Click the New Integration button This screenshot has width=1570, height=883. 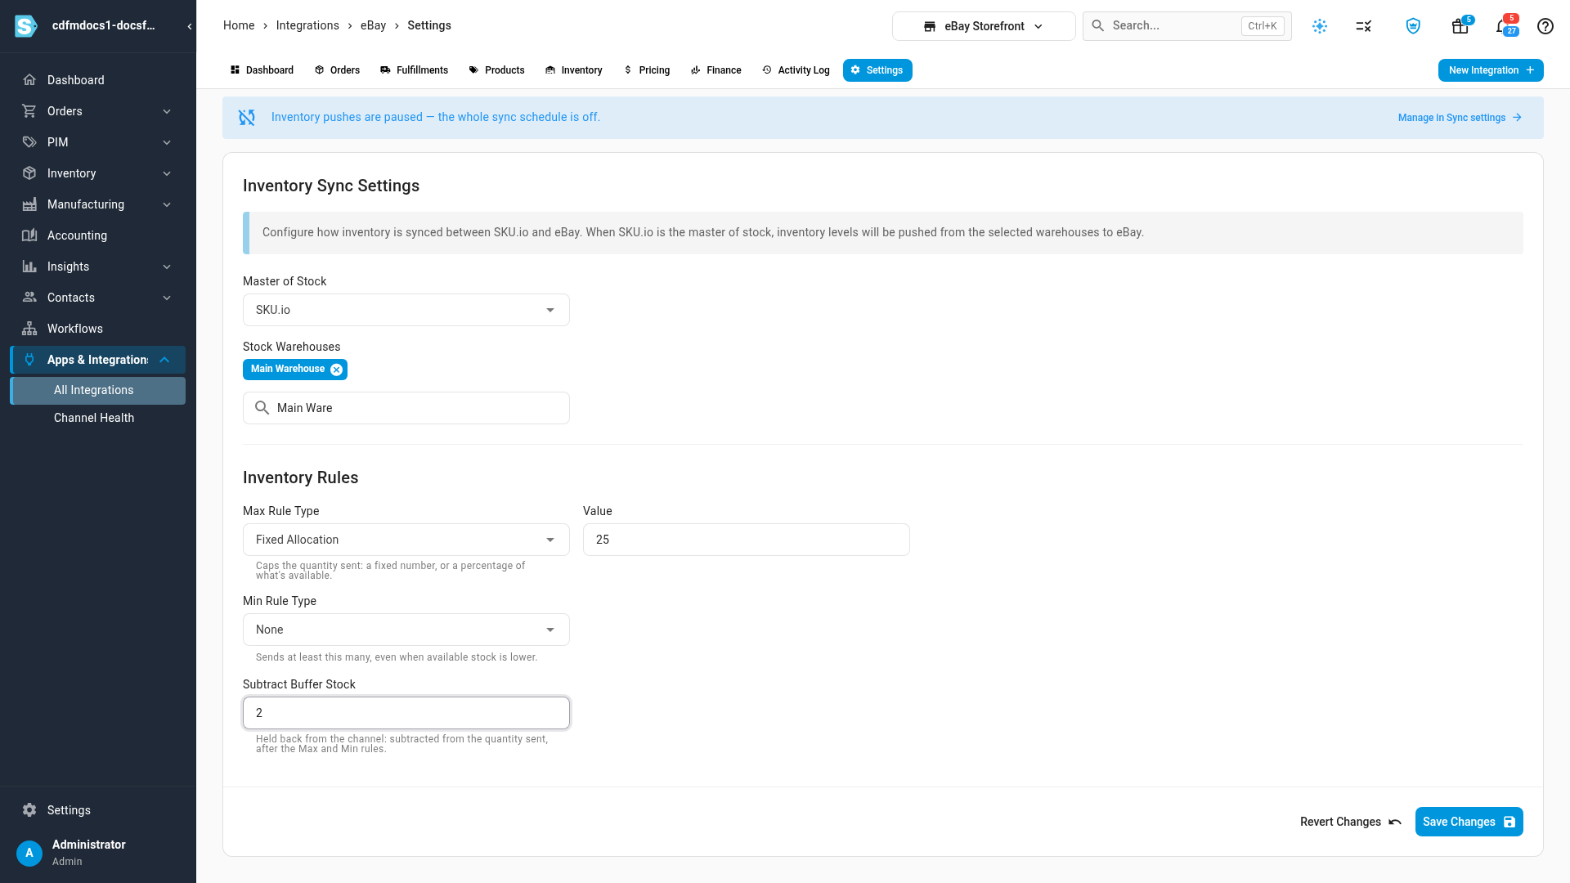(x=1491, y=70)
